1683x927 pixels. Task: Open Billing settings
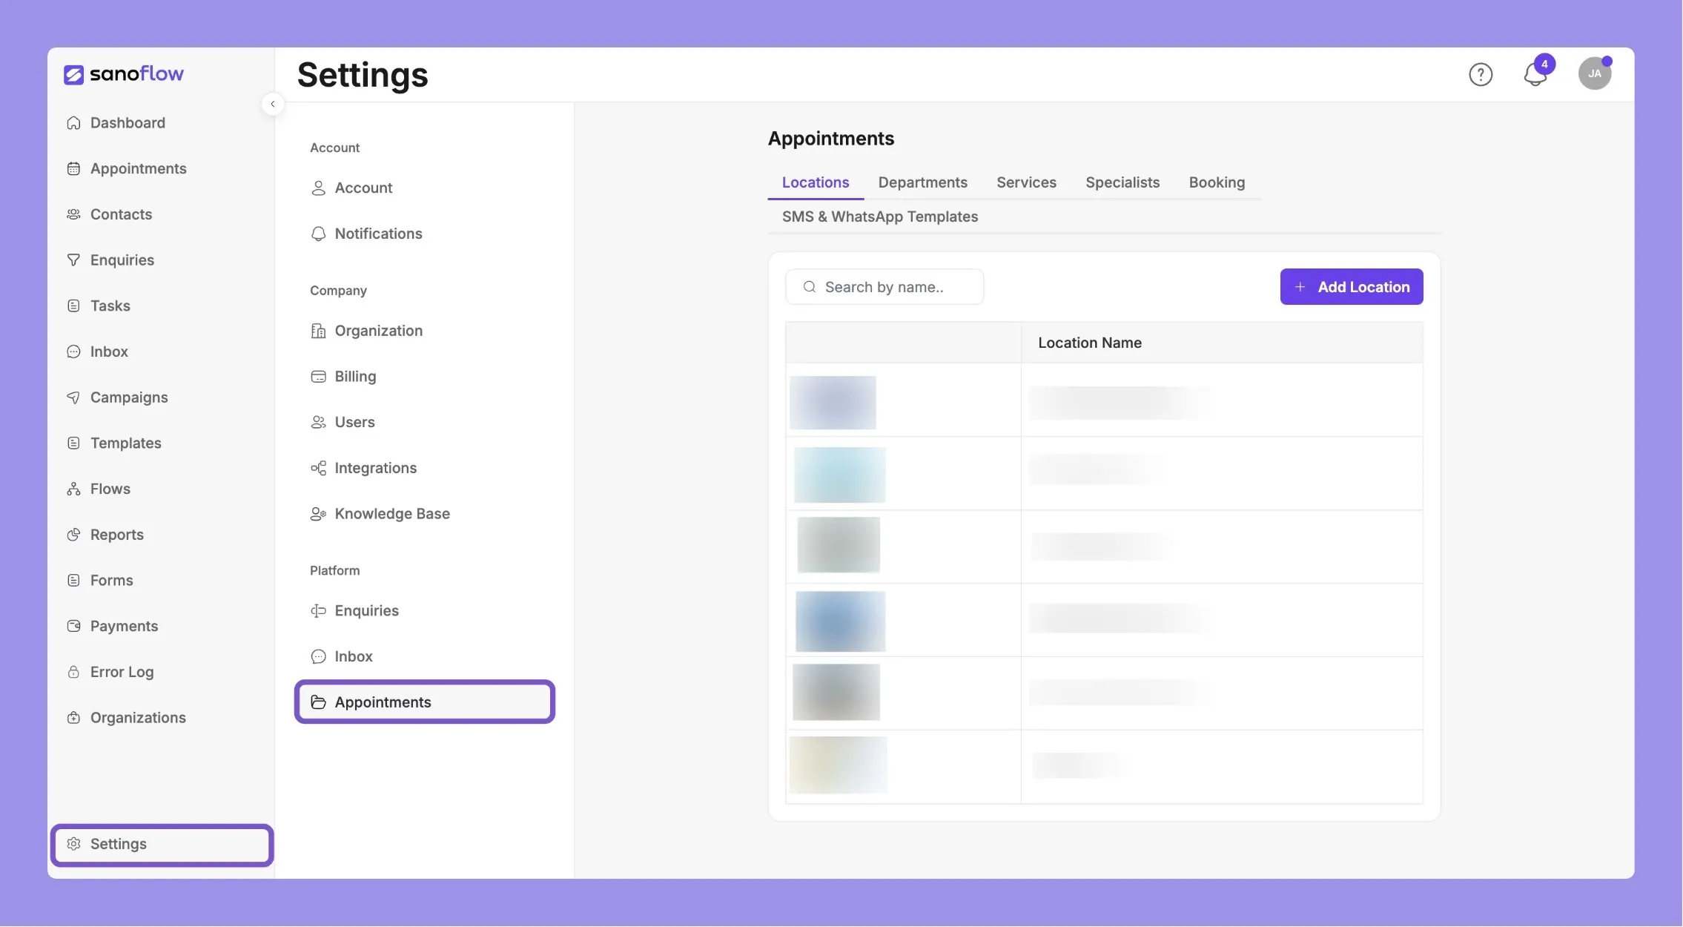[355, 377]
